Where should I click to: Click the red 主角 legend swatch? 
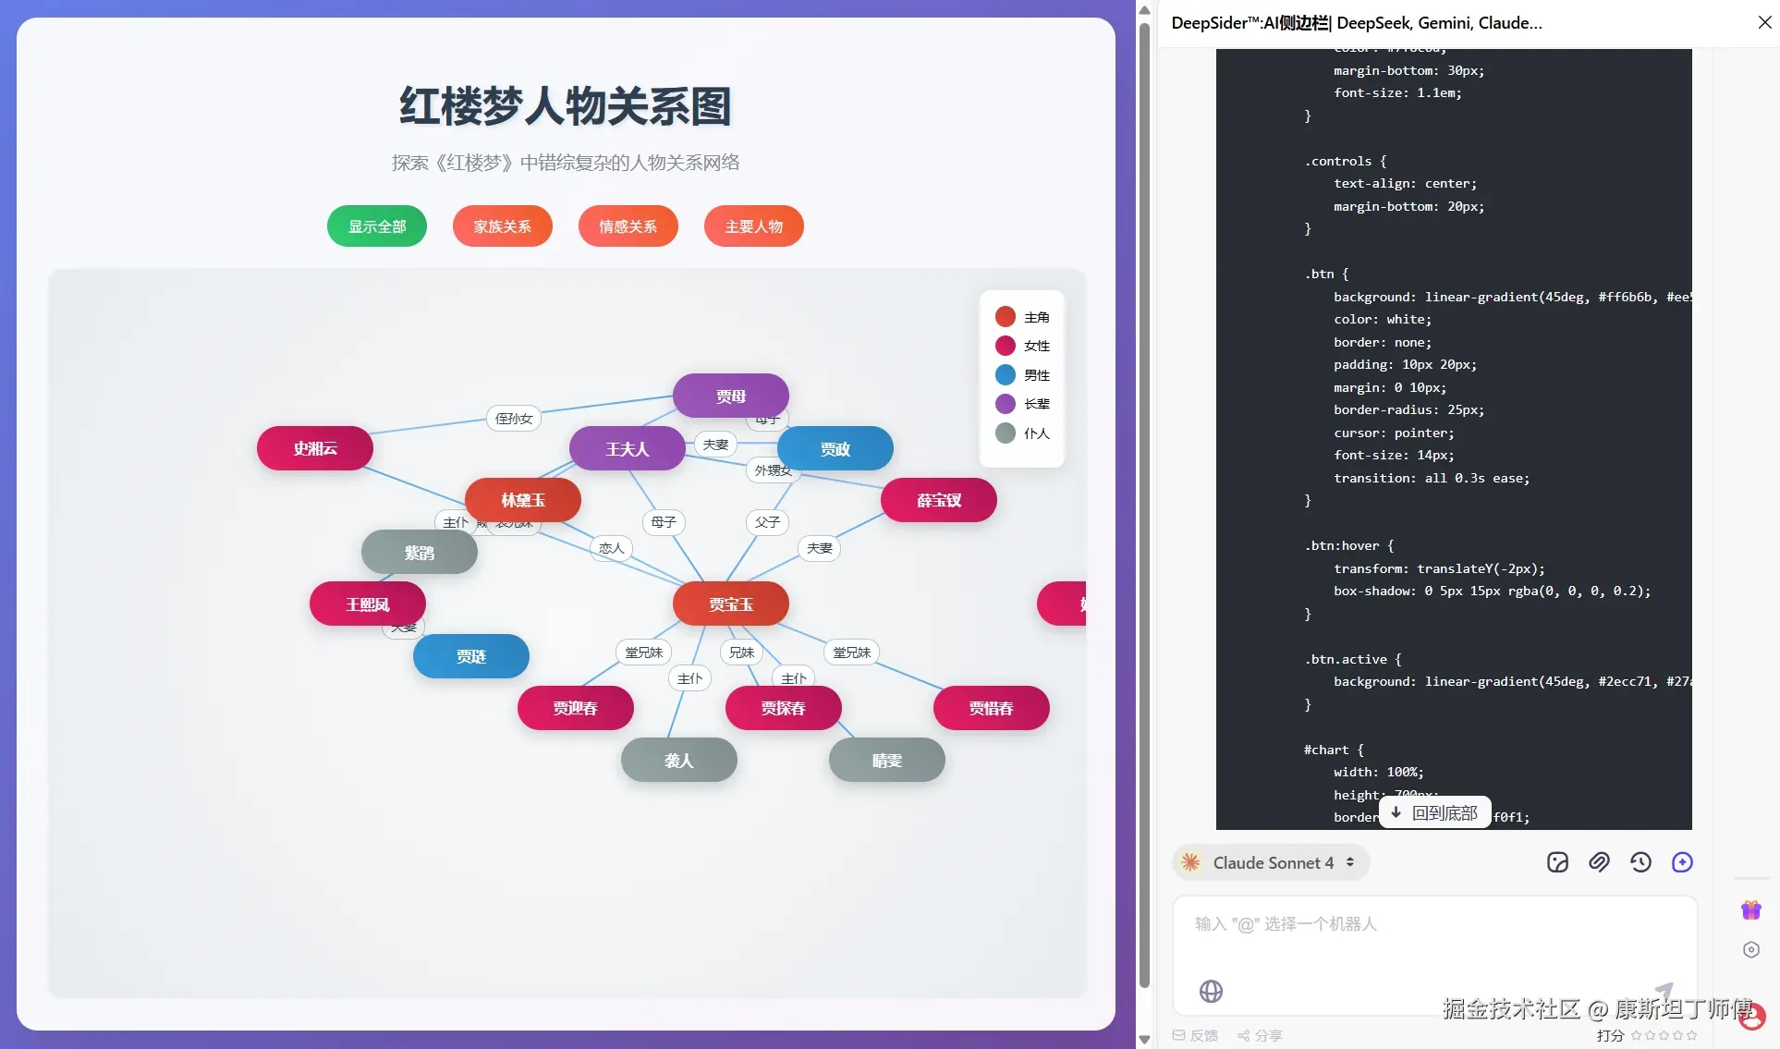[1006, 317]
